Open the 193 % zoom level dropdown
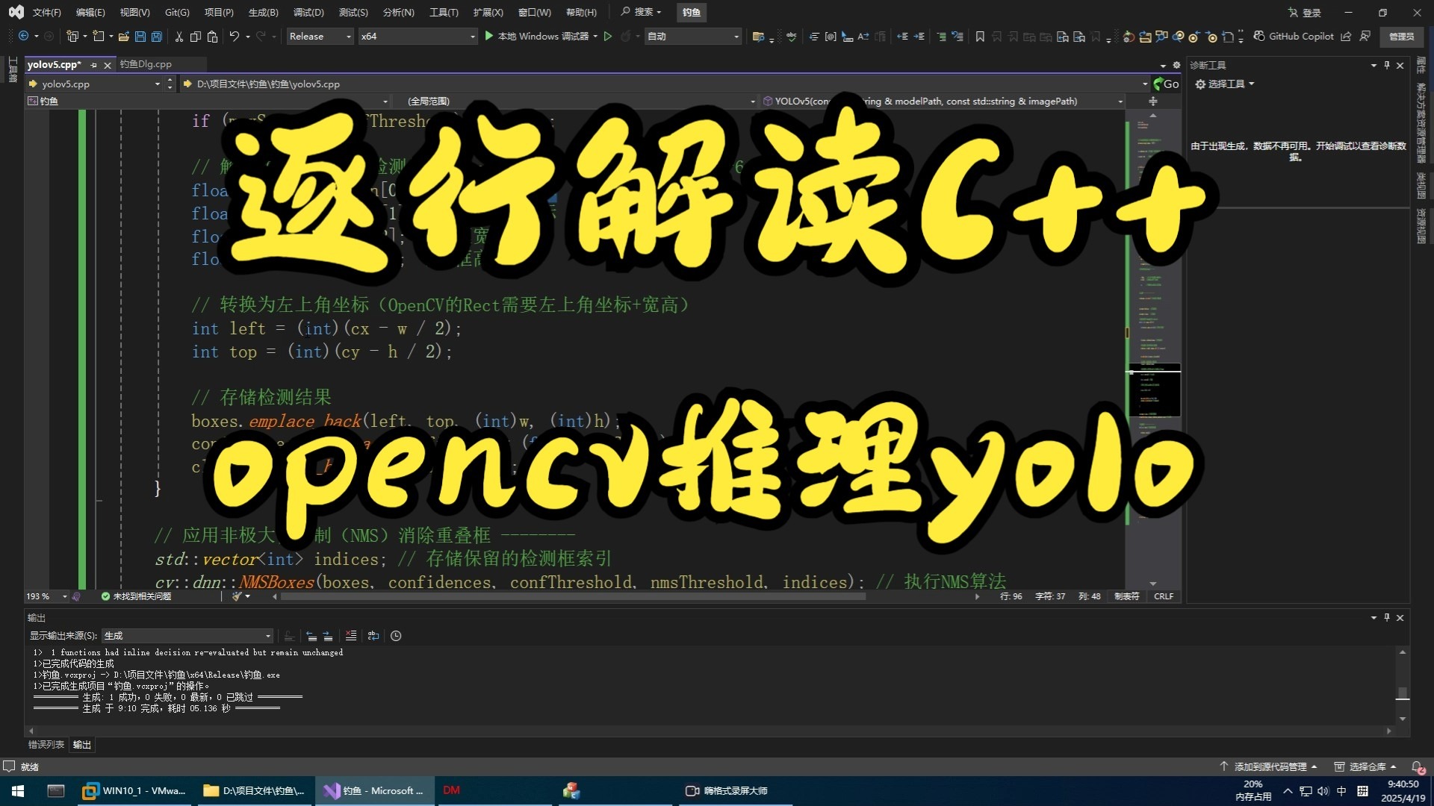1434x806 pixels. [47, 596]
